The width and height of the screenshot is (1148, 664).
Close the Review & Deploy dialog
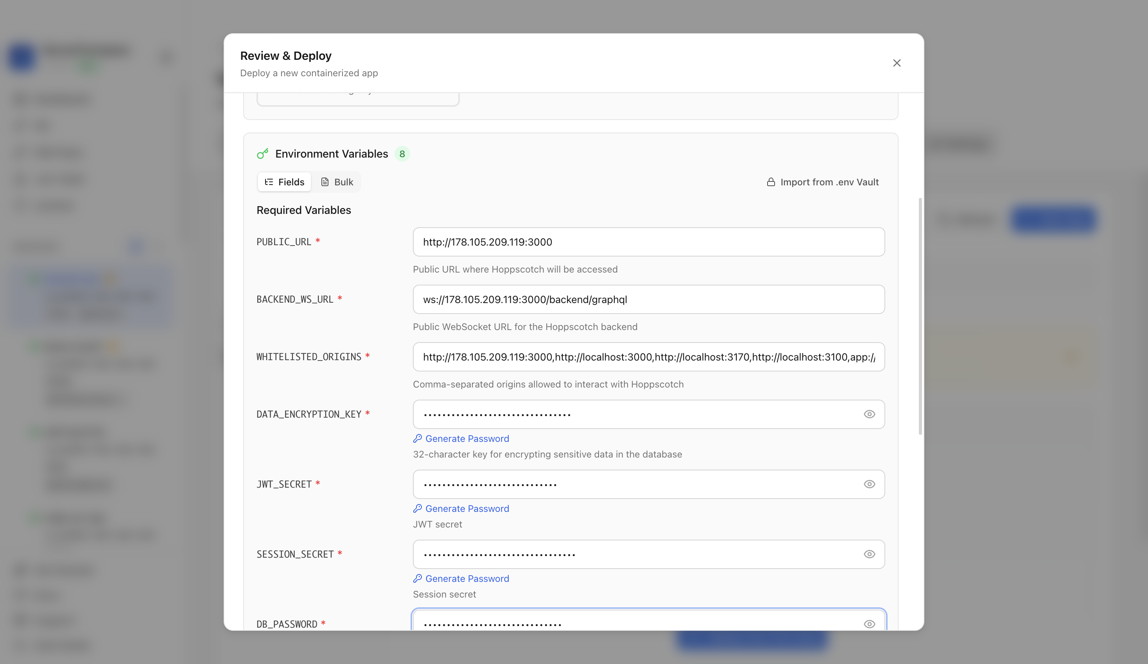click(896, 63)
